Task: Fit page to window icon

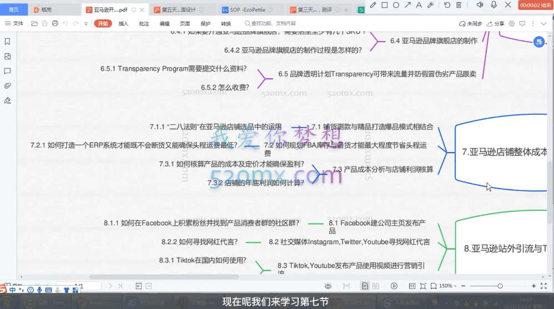Action: 423,286
